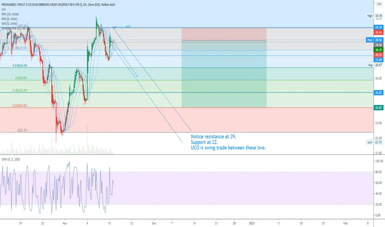The height and width of the screenshot is (227, 385).
Task: Click the blue 25.02 price axis label
Action: point(378,92)
